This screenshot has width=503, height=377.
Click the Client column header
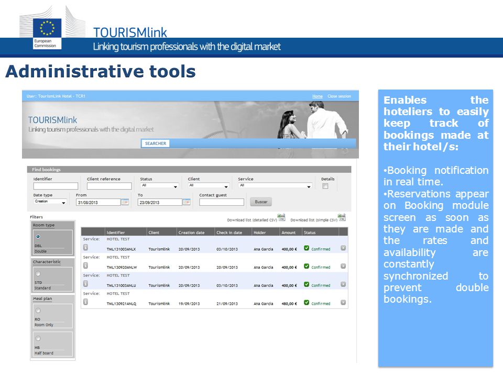click(154, 232)
